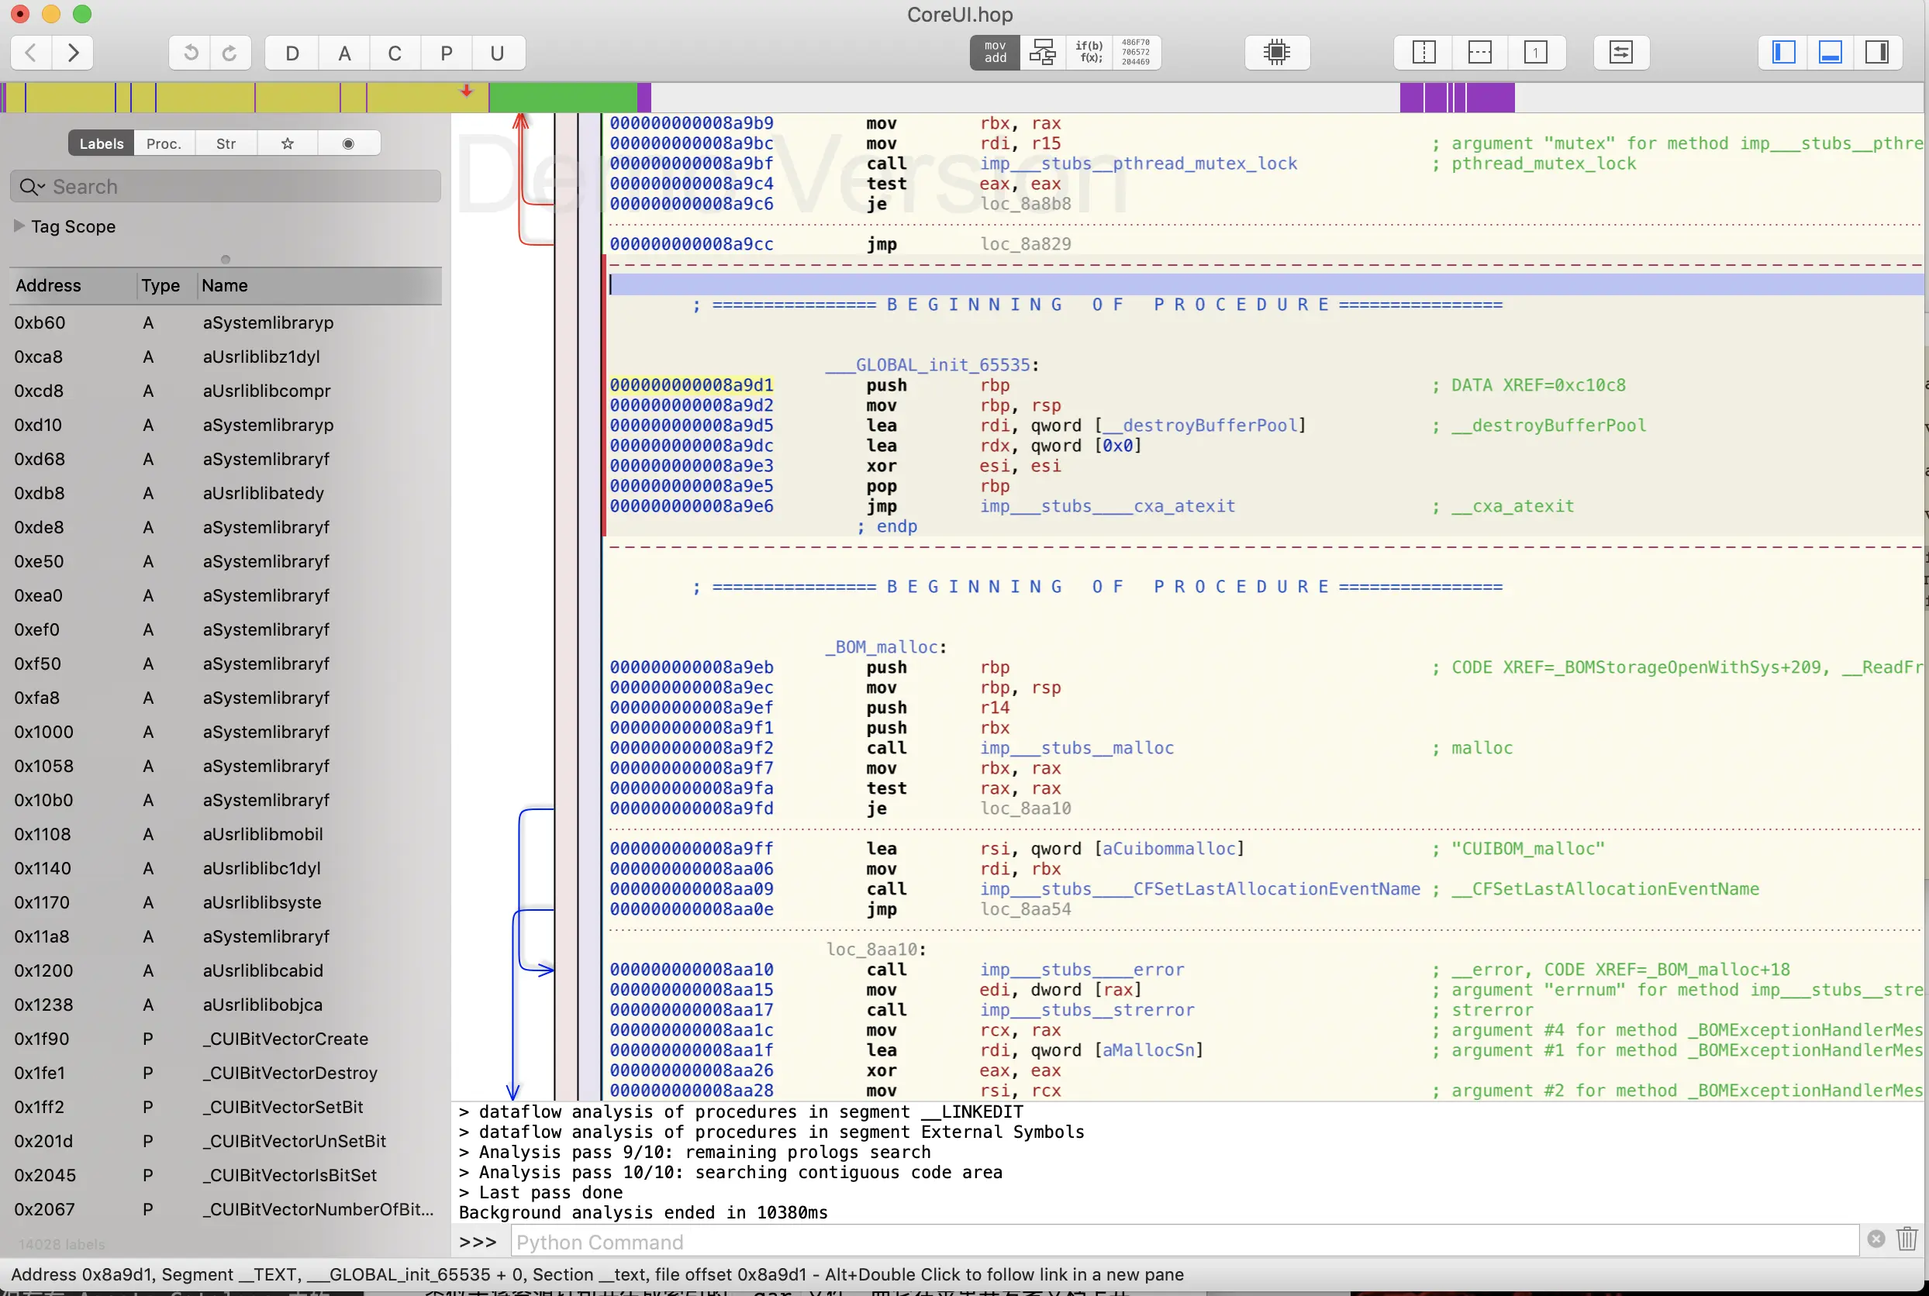Screen dimensions: 1929x1296
Task: Toggle the right inspector panel
Action: click(1877, 52)
